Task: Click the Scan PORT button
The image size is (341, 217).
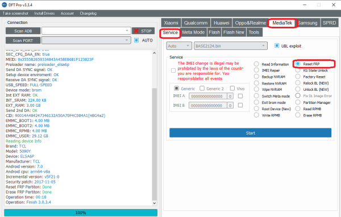Action: click(23, 40)
